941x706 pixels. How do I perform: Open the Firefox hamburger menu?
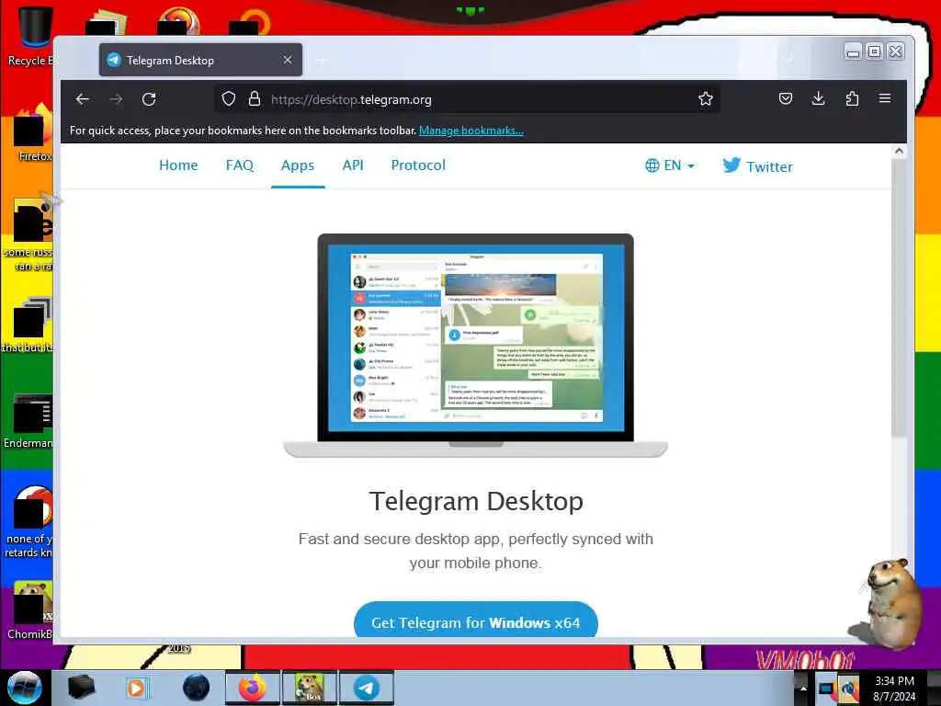pos(885,98)
